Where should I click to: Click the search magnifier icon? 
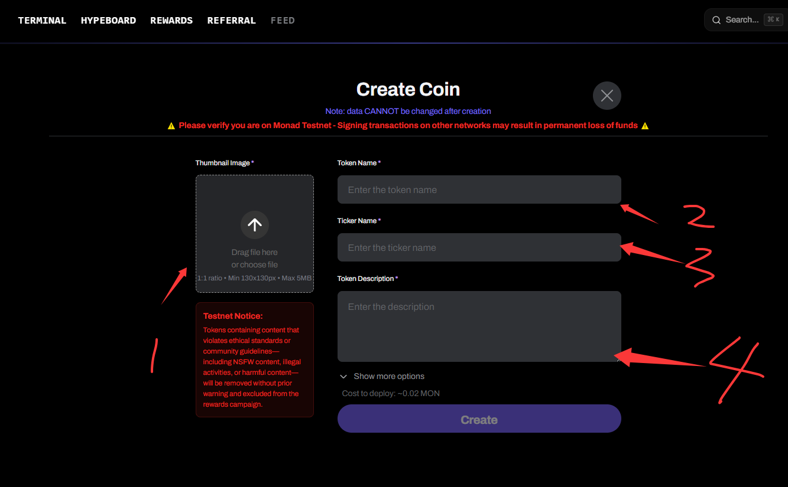pos(716,20)
